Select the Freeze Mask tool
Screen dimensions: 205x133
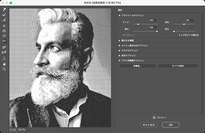4,47
